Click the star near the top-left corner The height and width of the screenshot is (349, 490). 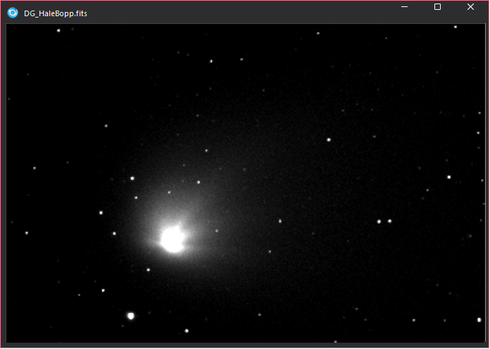(58, 30)
